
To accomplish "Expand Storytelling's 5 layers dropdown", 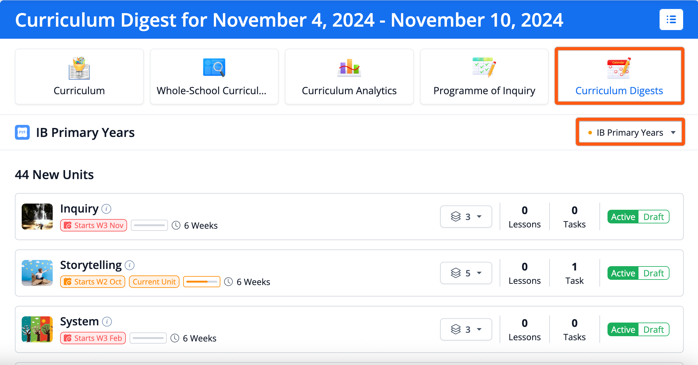I will click(466, 273).
